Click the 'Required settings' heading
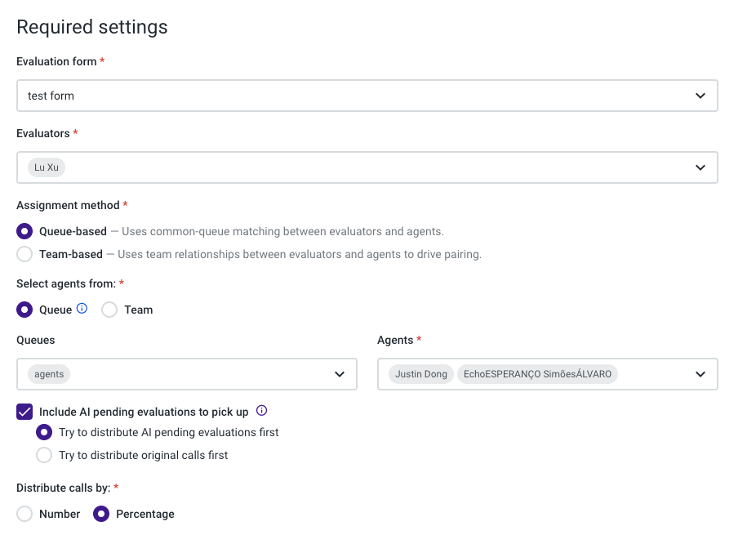Screen dimensions: 747x535 click(x=92, y=27)
